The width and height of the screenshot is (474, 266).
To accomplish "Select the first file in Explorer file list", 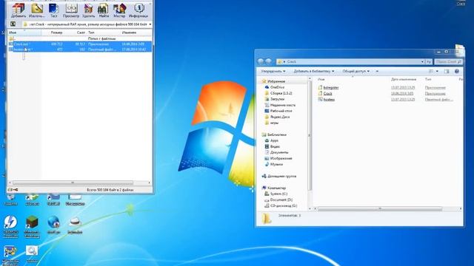I will [328, 87].
